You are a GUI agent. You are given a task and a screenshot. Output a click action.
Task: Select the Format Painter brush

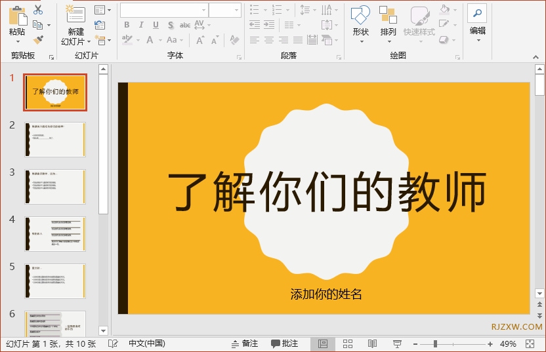38,39
